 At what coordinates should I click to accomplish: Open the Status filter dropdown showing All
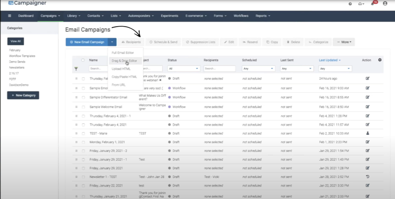pyautogui.click(x=184, y=68)
